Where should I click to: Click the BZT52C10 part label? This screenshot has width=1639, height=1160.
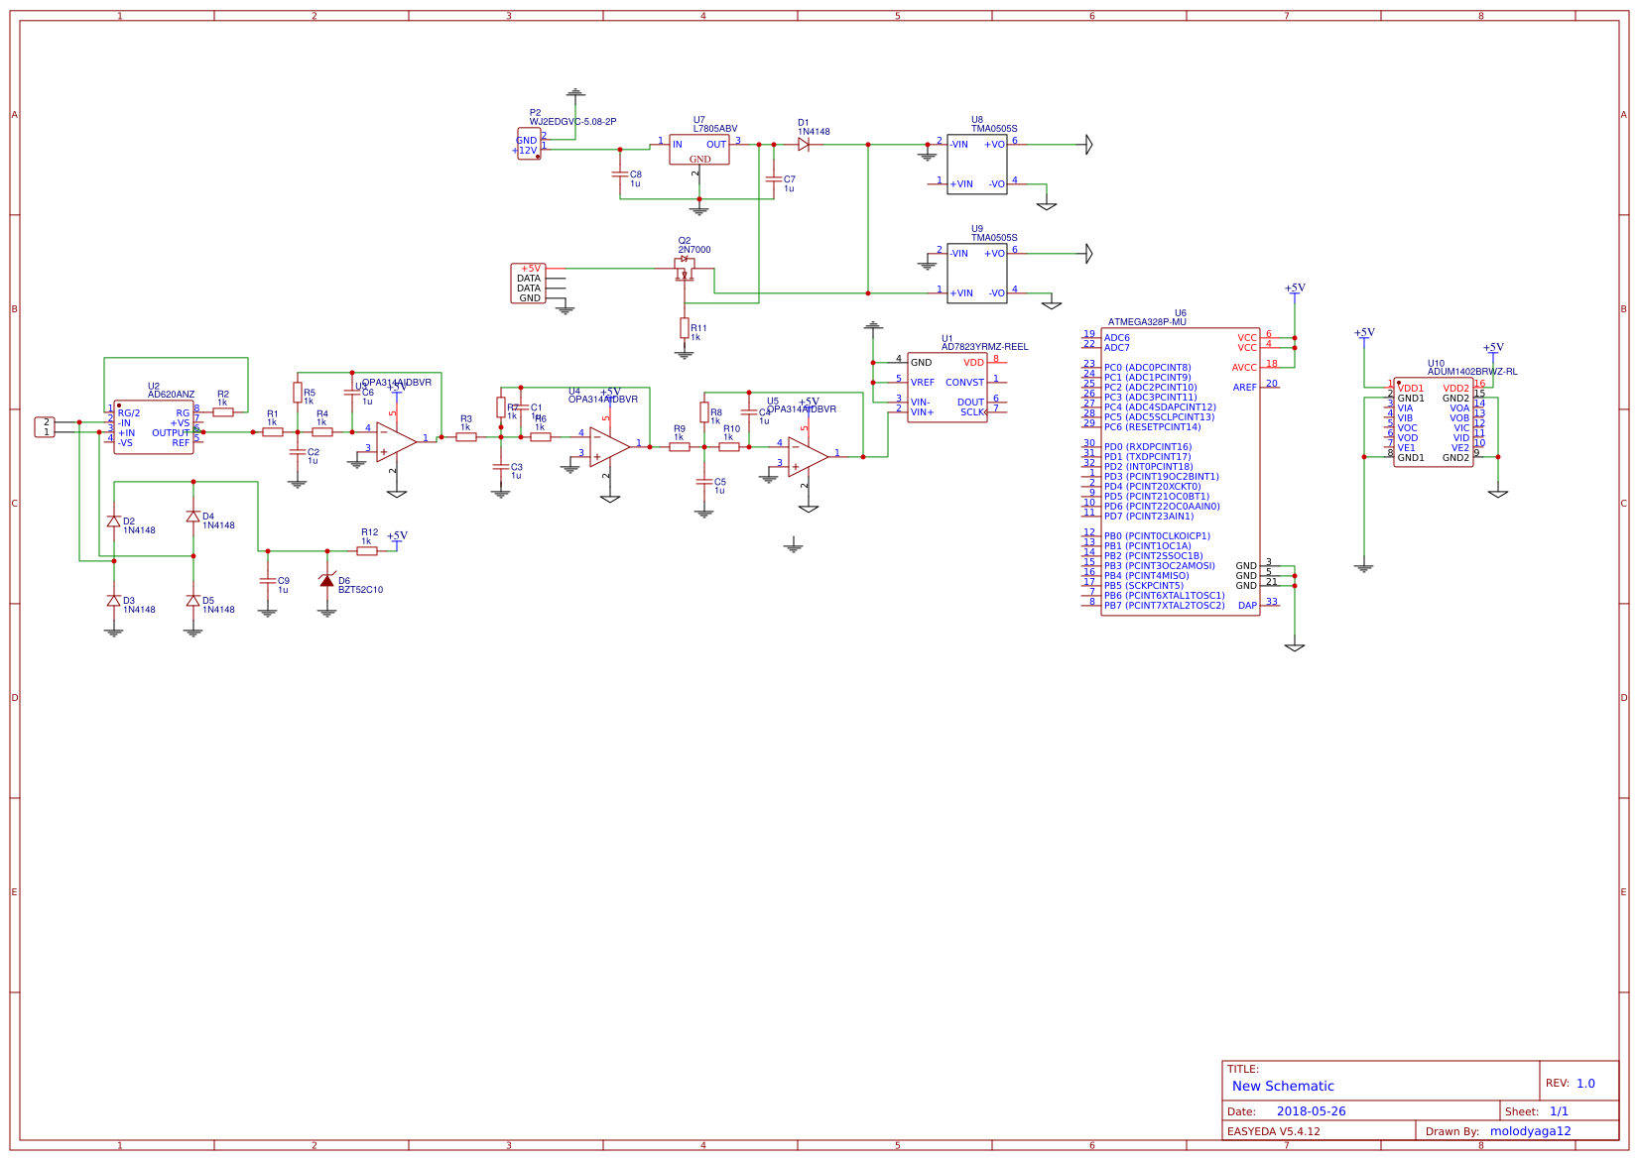[x=360, y=590]
